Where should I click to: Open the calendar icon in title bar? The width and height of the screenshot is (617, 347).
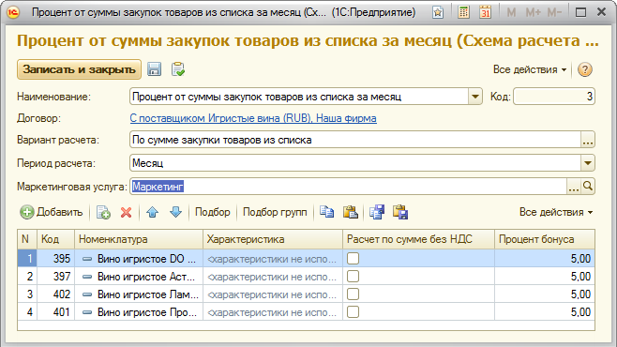[485, 12]
